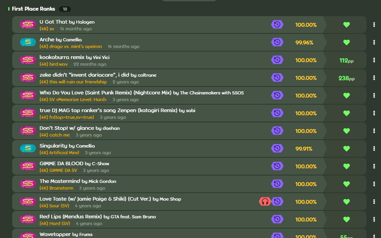Click green heart on Singularity row
Viewport: 381px width, 238px height.
pyautogui.click(x=346, y=149)
